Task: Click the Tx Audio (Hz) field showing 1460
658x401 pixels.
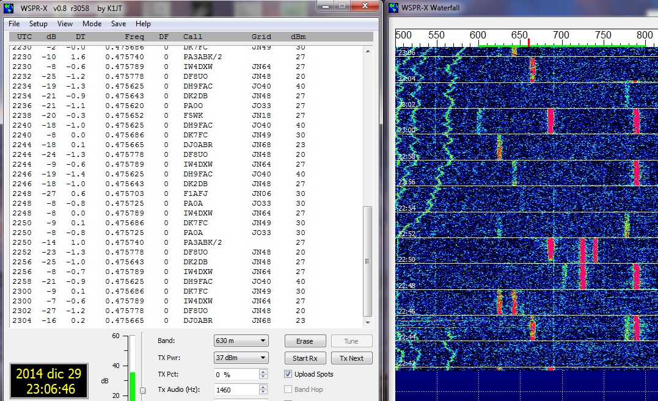Action: pos(236,389)
